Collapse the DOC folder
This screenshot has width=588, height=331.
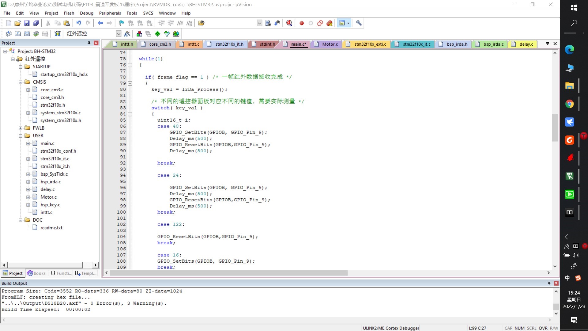tap(20, 220)
